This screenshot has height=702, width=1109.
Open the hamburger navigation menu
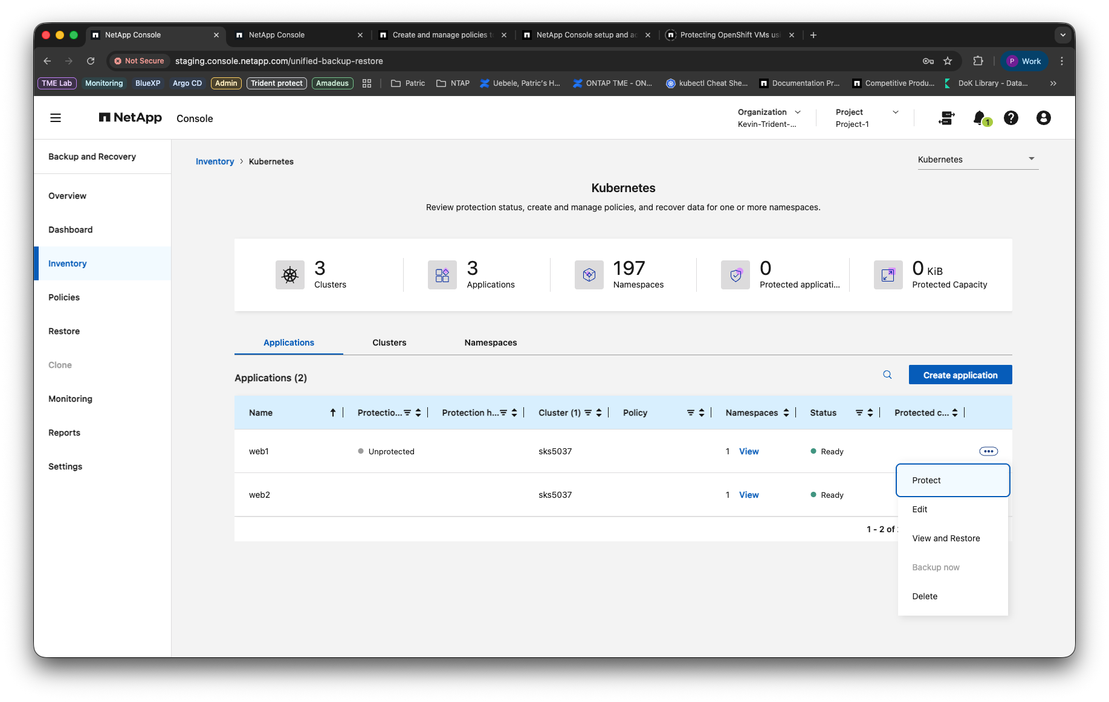(56, 118)
